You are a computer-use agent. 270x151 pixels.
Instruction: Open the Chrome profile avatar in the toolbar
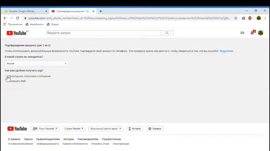pyautogui.click(x=259, y=18)
